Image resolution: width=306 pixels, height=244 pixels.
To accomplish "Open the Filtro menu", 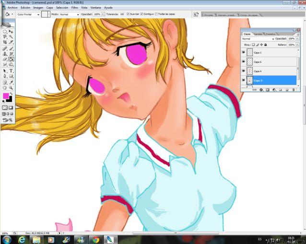I will tap(74, 8).
